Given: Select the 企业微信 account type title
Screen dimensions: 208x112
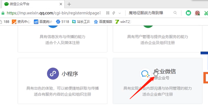Looking at the screenshot, I should coord(165,71).
